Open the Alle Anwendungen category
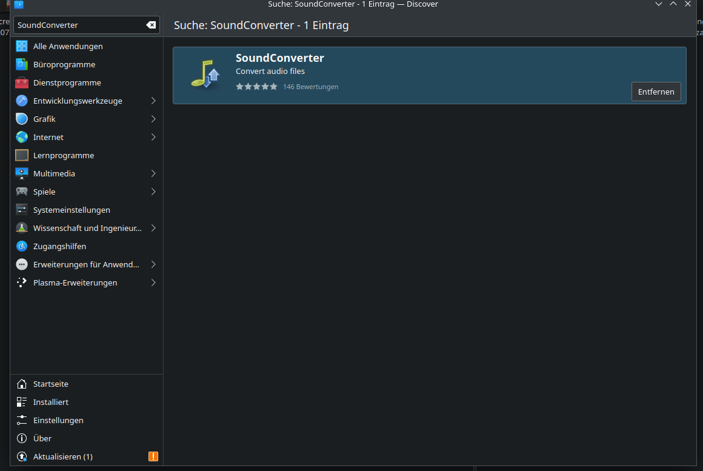The image size is (703, 471). [87, 46]
